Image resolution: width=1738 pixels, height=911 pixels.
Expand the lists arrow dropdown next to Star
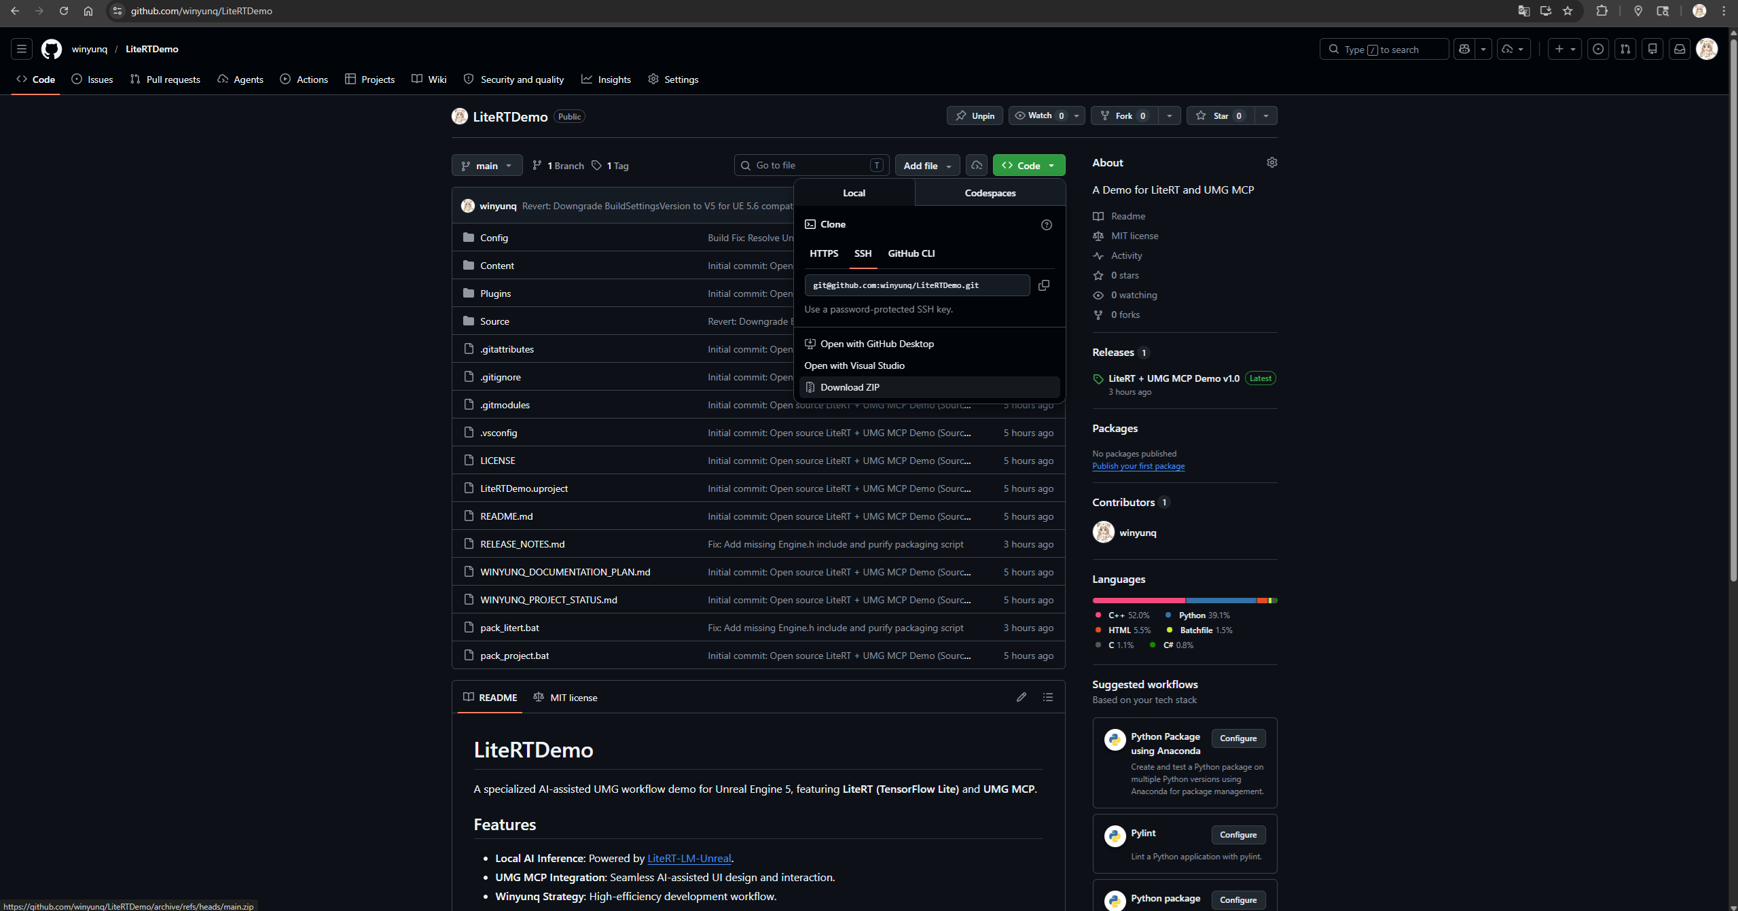tap(1266, 115)
